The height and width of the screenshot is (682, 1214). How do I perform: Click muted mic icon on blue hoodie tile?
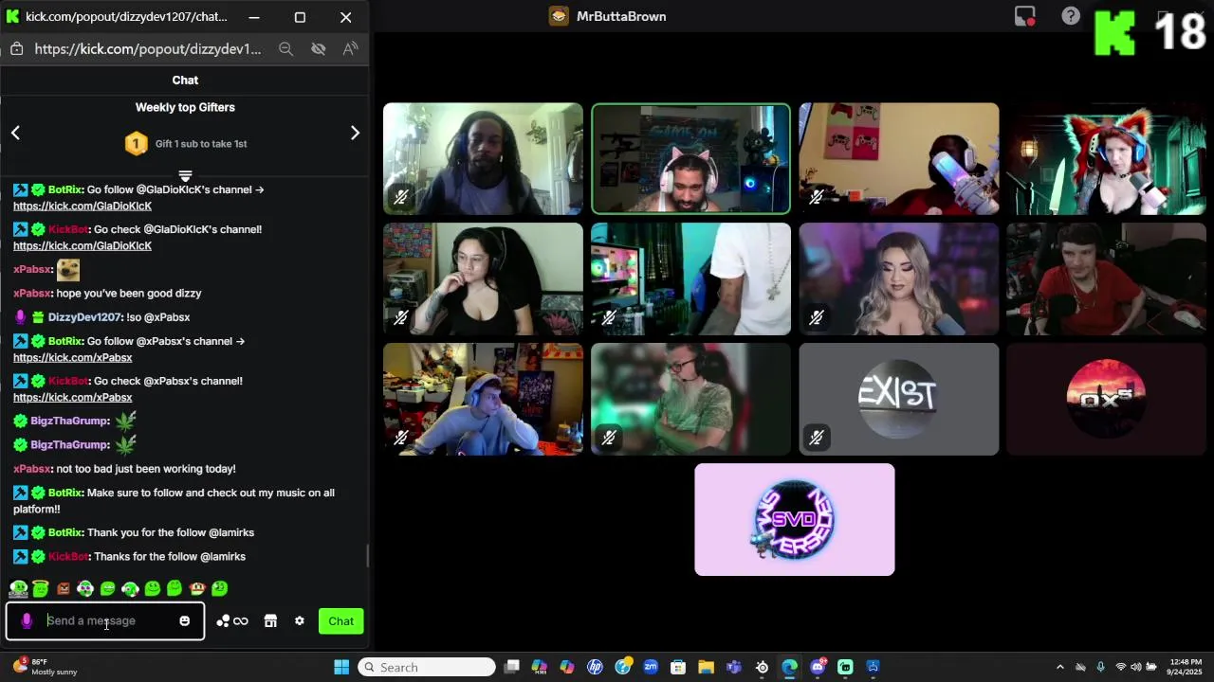click(x=401, y=437)
